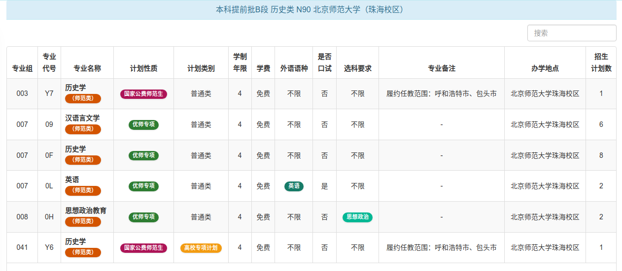Focus the 搜索 search input box
The image size is (622, 271).
572,33
